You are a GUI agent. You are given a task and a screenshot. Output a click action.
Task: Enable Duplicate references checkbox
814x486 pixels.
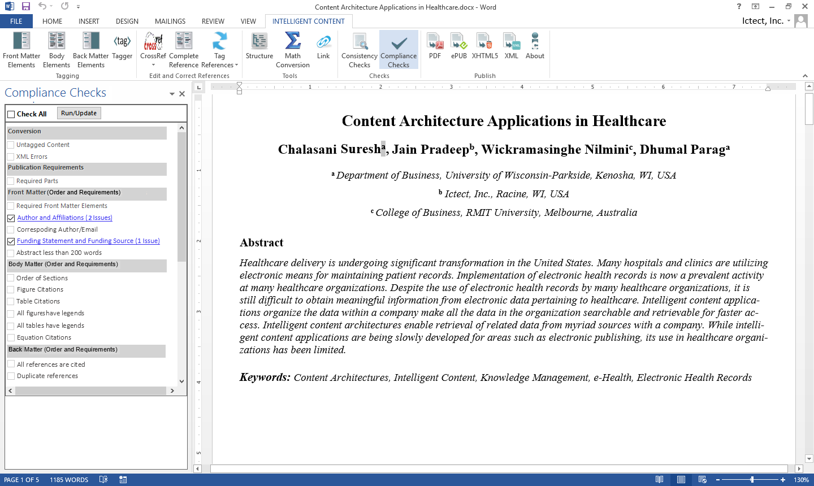(11, 376)
